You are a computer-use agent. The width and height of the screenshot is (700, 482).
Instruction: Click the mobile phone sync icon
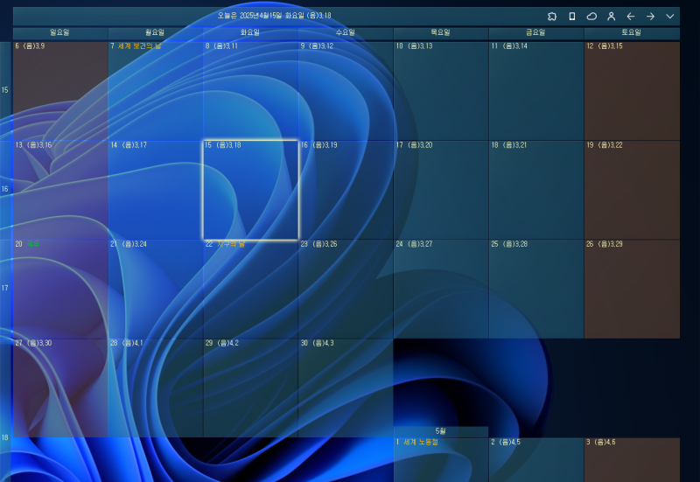click(572, 17)
